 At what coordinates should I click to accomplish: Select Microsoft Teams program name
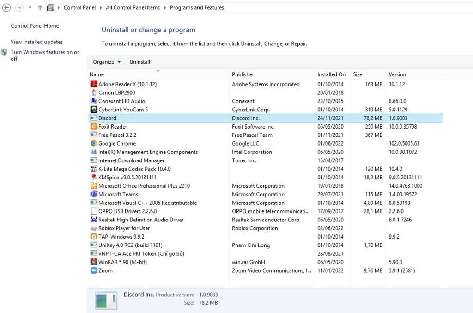click(x=118, y=194)
